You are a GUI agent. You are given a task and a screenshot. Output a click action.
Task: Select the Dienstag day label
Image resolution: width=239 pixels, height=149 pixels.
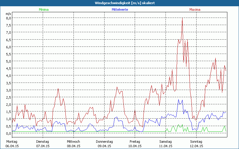click(43, 141)
